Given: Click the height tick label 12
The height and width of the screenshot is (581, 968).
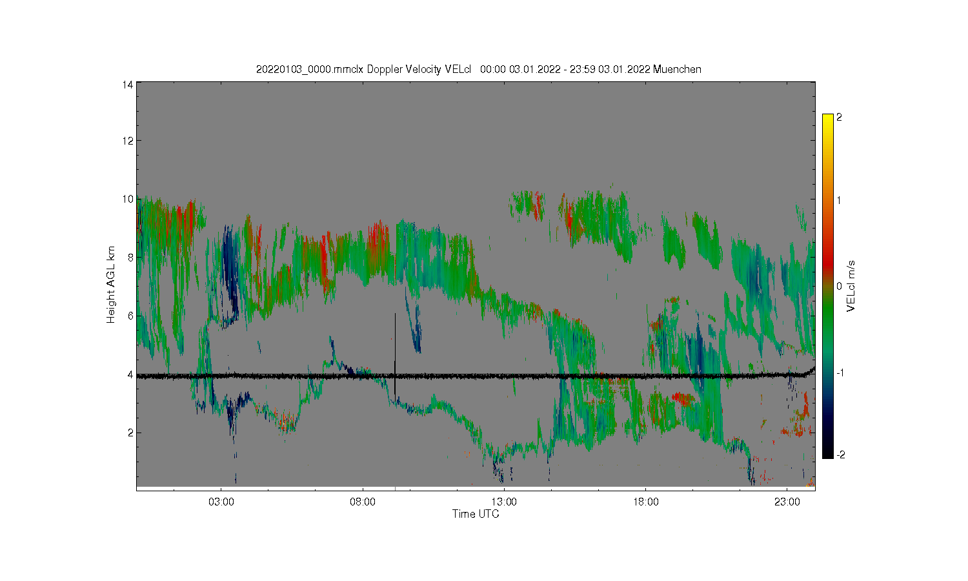Looking at the screenshot, I should tap(128, 141).
